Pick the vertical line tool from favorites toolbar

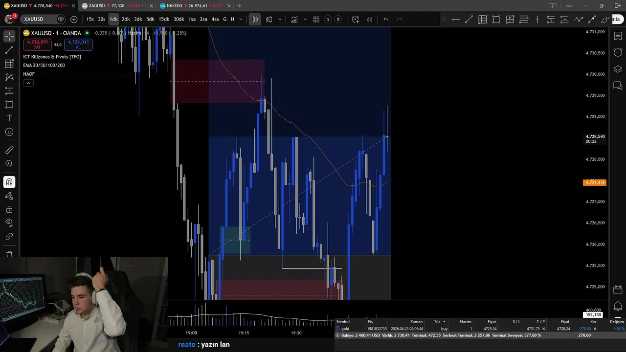point(537,19)
